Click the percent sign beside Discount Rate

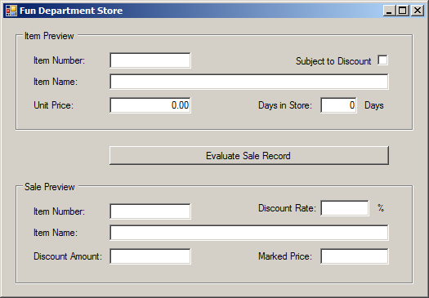coord(381,208)
